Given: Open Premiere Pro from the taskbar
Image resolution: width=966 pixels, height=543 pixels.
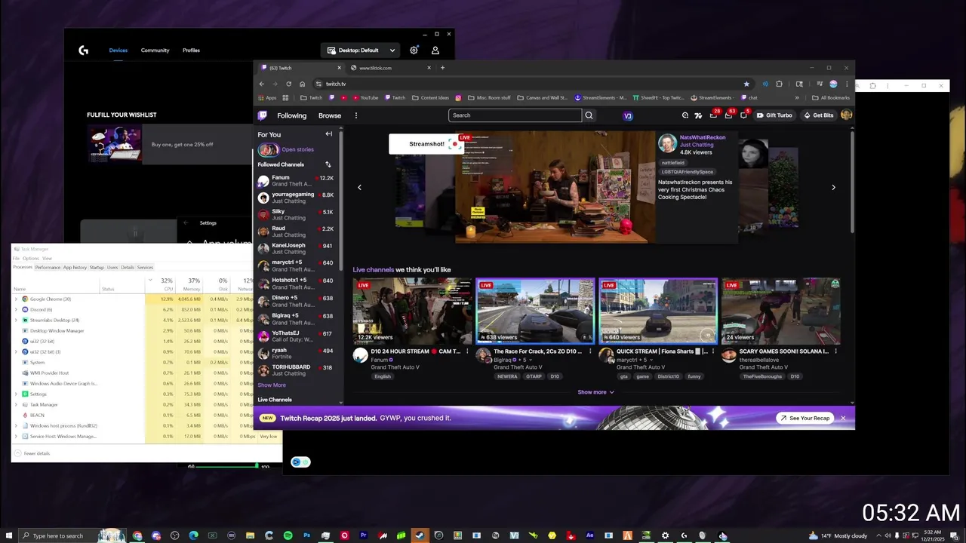Looking at the screenshot, I should pos(363,535).
